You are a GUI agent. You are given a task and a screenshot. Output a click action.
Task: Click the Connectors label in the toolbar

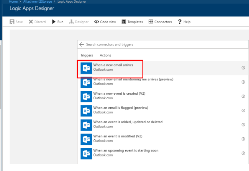pos(163,22)
